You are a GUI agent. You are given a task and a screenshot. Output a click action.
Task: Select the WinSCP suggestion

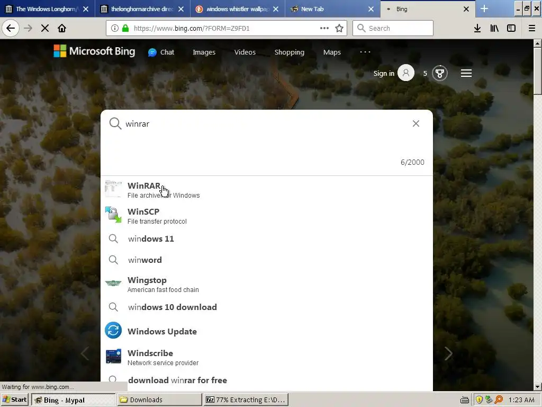point(267,216)
